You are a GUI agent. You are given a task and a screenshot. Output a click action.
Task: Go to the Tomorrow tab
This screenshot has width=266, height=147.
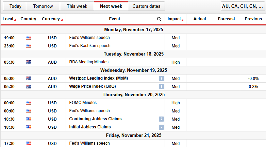point(43,6)
